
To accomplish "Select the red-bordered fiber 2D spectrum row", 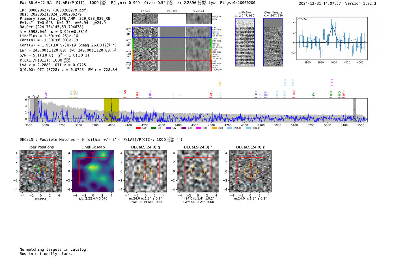I will point(172,65).
